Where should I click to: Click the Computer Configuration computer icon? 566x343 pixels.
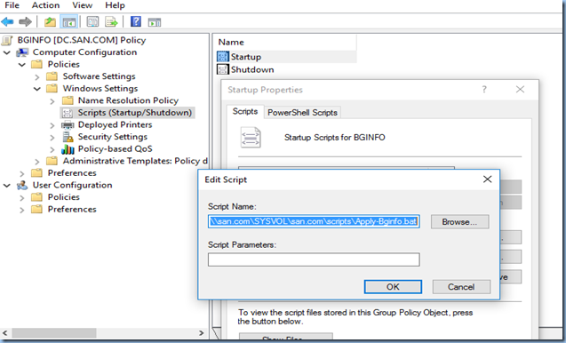click(x=22, y=52)
